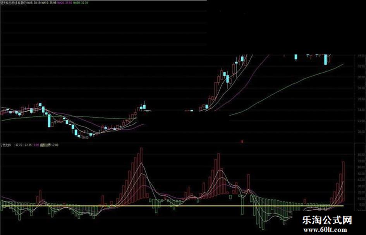Viewport: 366px width, 235px height.
Task: Click the purple MA20 value label
Action: (x=65, y=3)
